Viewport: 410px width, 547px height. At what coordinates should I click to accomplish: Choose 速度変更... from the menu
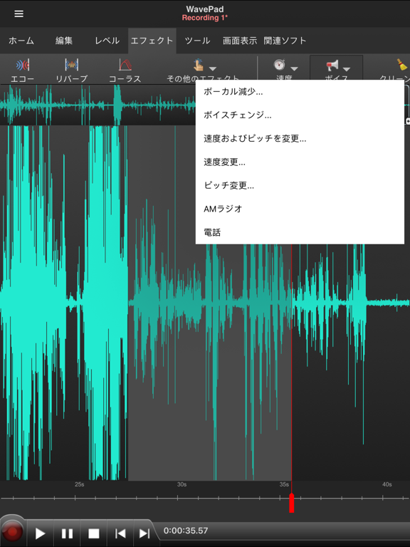[x=300, y=162]
